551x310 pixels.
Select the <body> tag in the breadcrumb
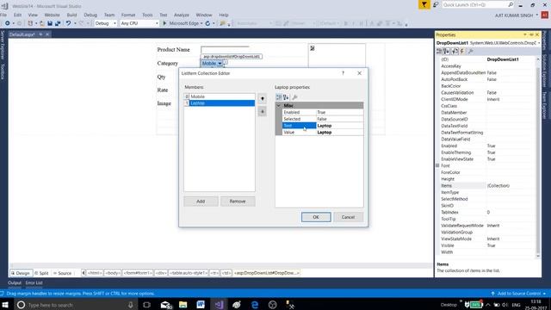click(113, 273)
